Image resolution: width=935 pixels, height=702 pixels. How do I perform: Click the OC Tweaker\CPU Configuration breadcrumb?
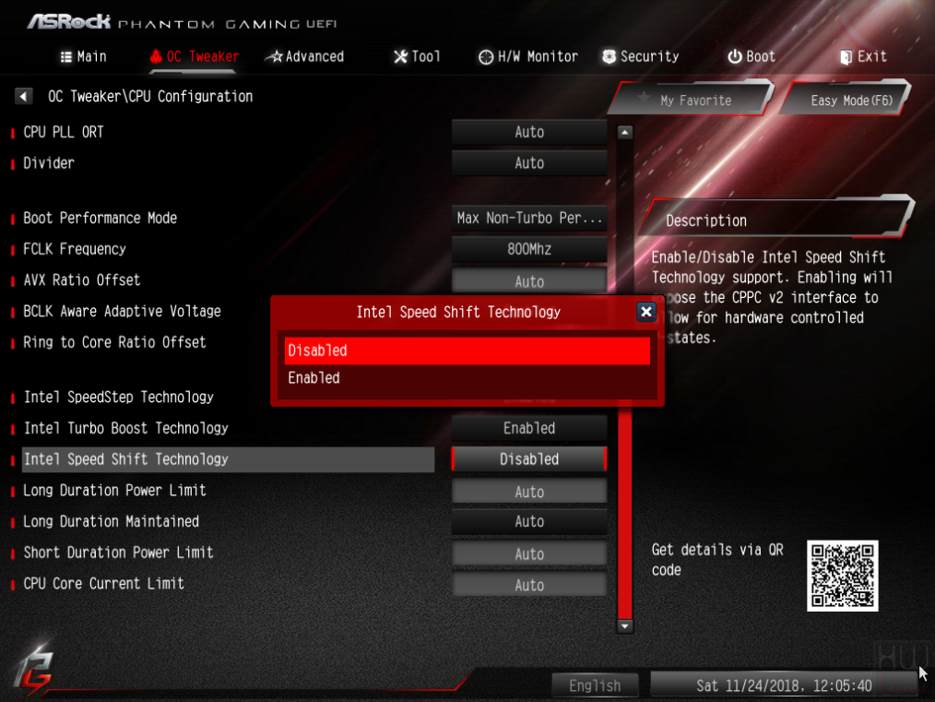(150, 96)
